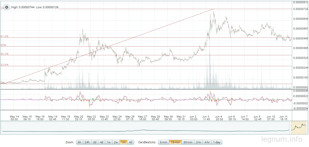Image resolution: width=309 pixels, height=147 pixels.
Task: Show All zoom range
Action: [x=131, y=142]
